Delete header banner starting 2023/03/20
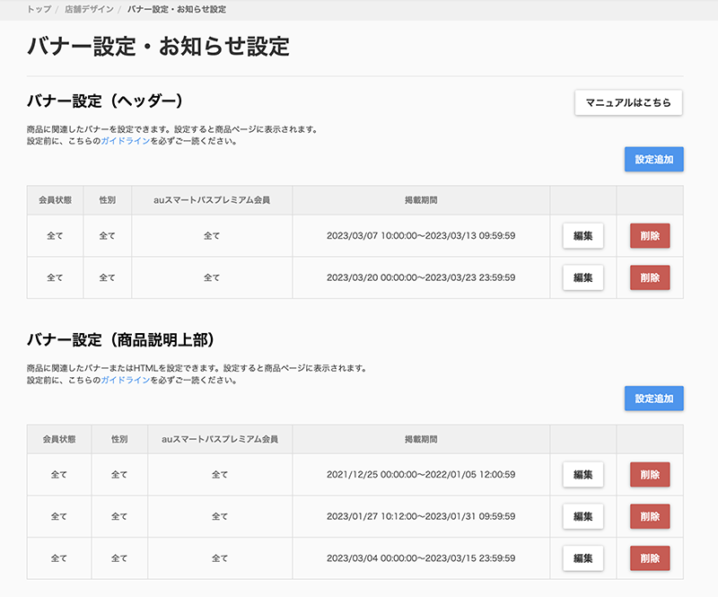Viewport: 718px width, 597px height. tap(650, 277)
